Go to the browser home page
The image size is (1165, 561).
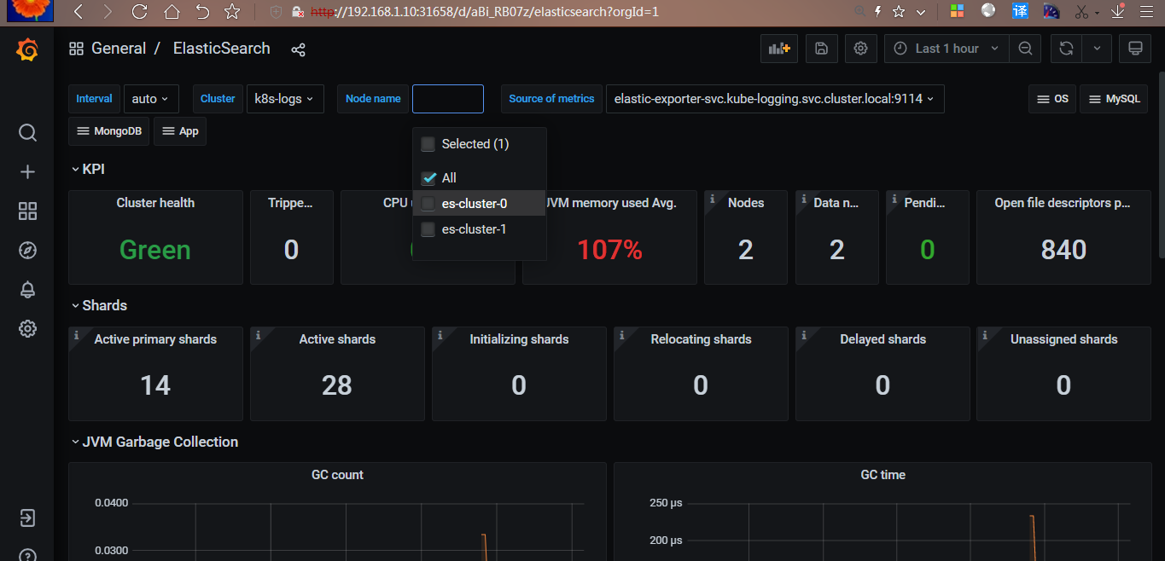172,12
